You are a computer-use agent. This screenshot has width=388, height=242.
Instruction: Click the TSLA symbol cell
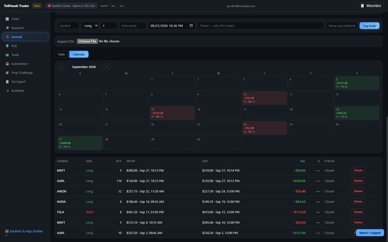[61, 212]
